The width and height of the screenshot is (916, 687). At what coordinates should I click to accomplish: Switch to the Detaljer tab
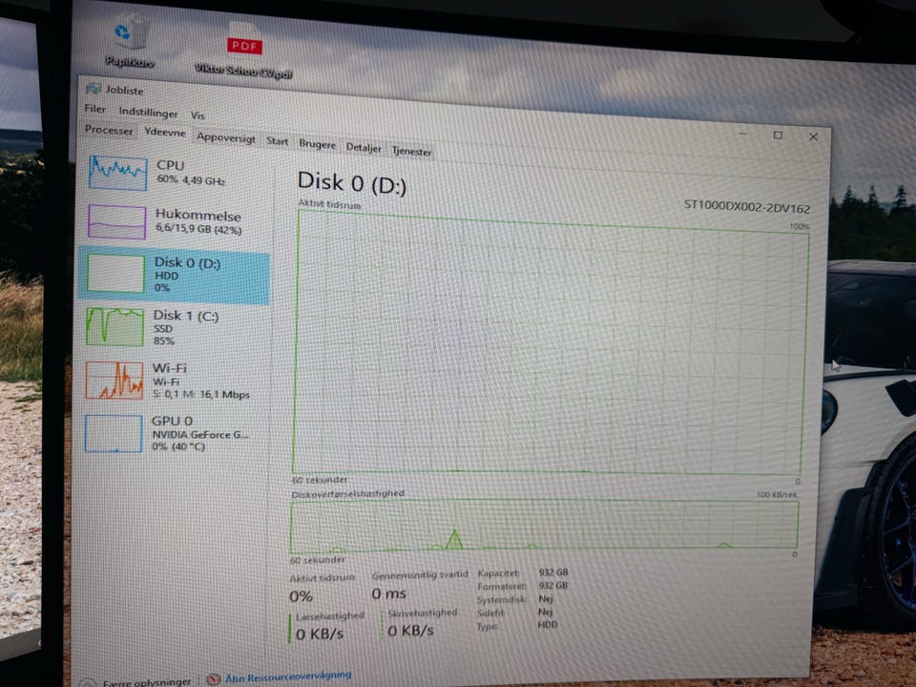pos(364,148)
